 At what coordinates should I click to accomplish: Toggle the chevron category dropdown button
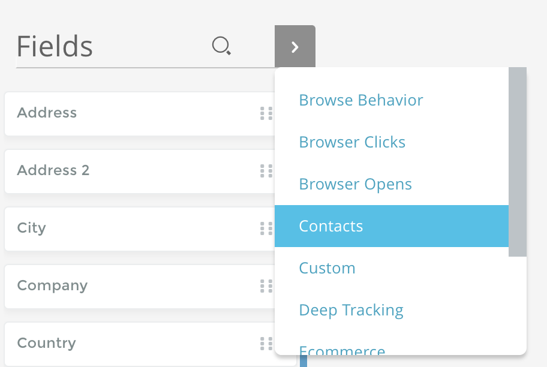coord(294,47)
